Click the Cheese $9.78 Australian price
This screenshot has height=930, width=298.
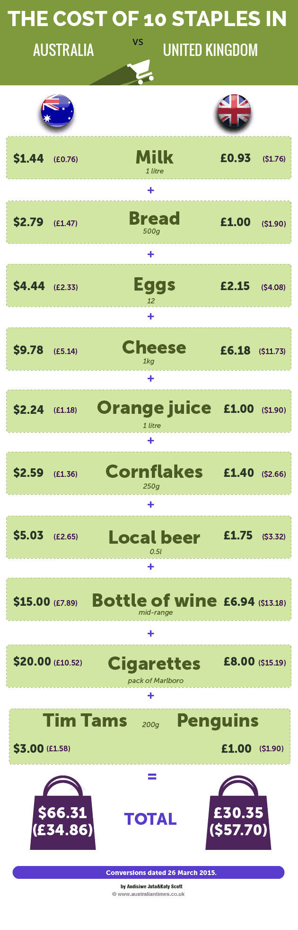point(28,350)
